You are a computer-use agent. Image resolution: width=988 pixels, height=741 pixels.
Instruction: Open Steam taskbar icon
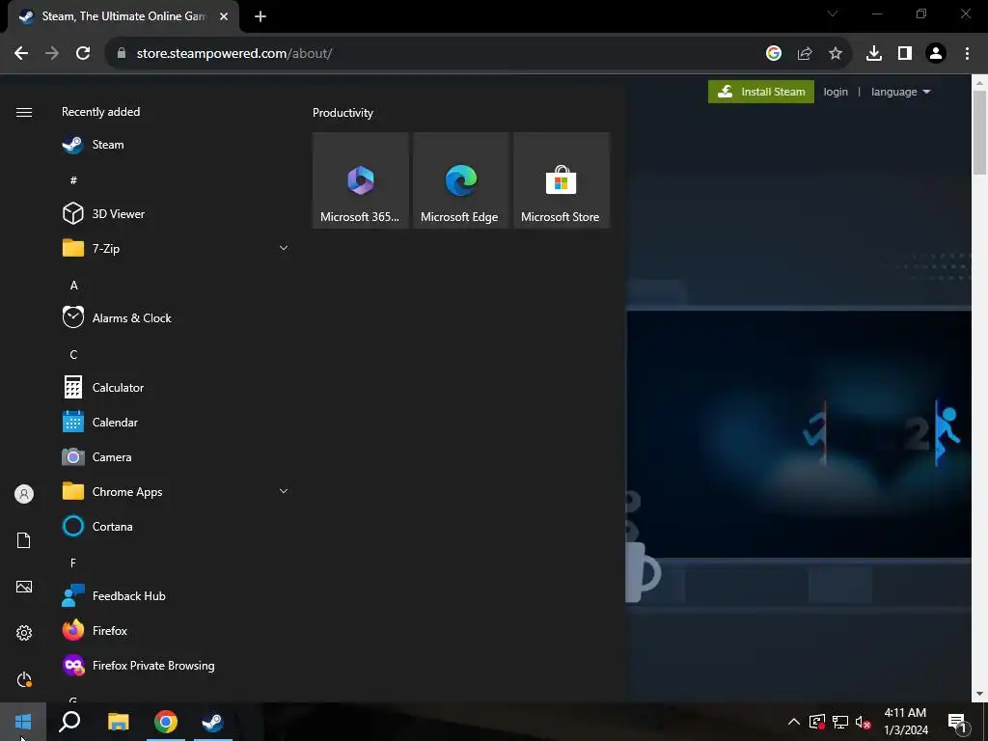[x=213, y=722]
